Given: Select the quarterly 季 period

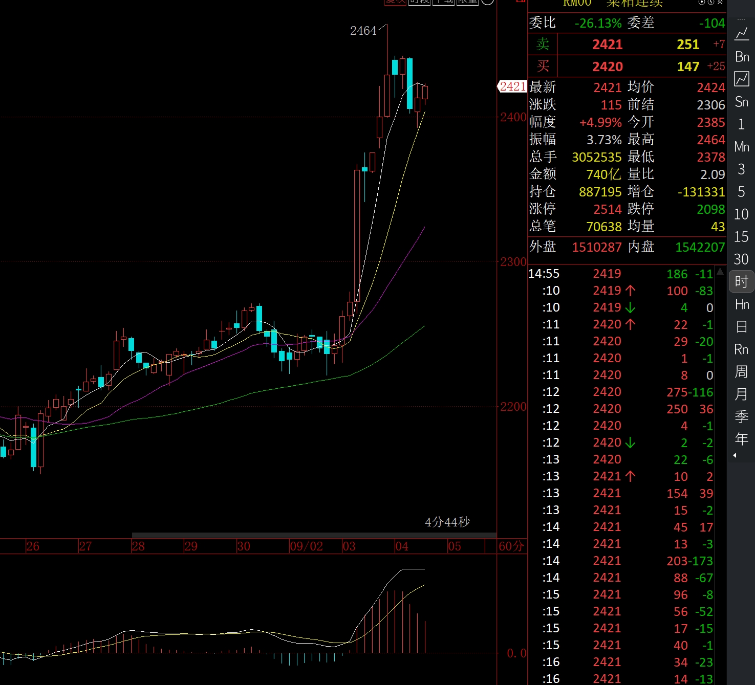Looking at the screenshot, I should pos(741,416).
